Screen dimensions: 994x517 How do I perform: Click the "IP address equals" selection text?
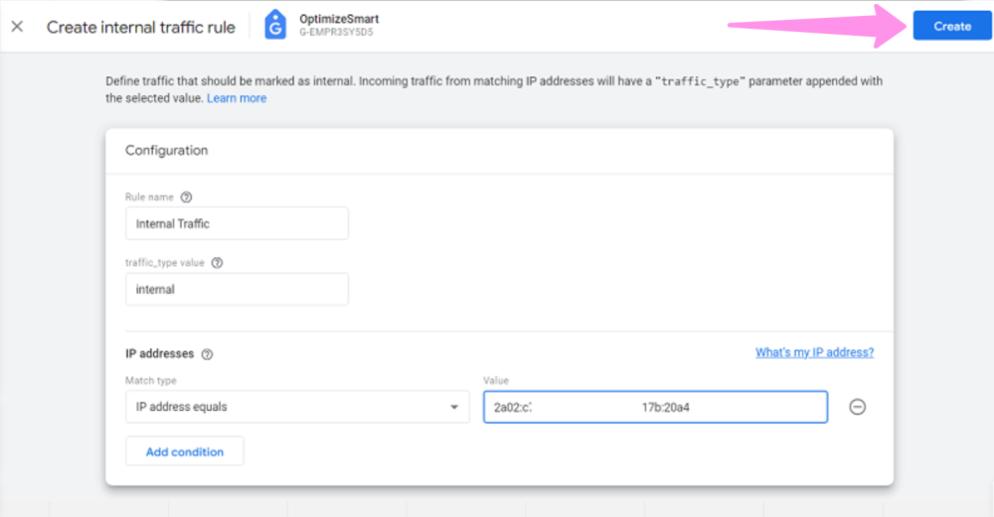click(x=182, y=407)
